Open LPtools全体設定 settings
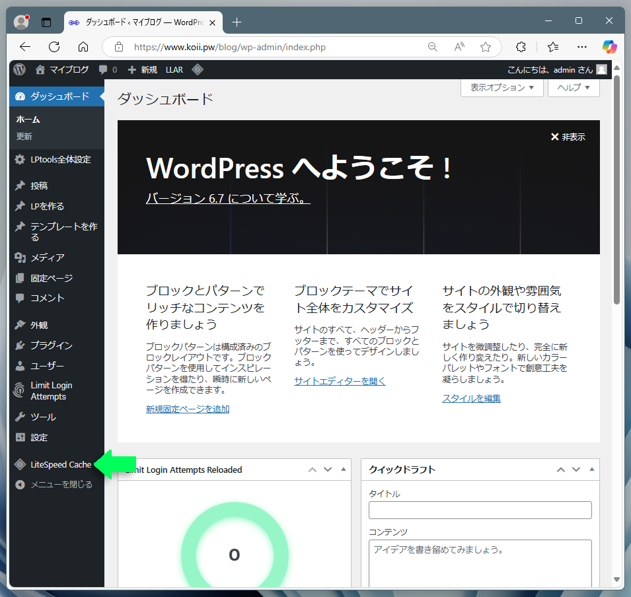The image size is (631, 597). pos(57,160)
